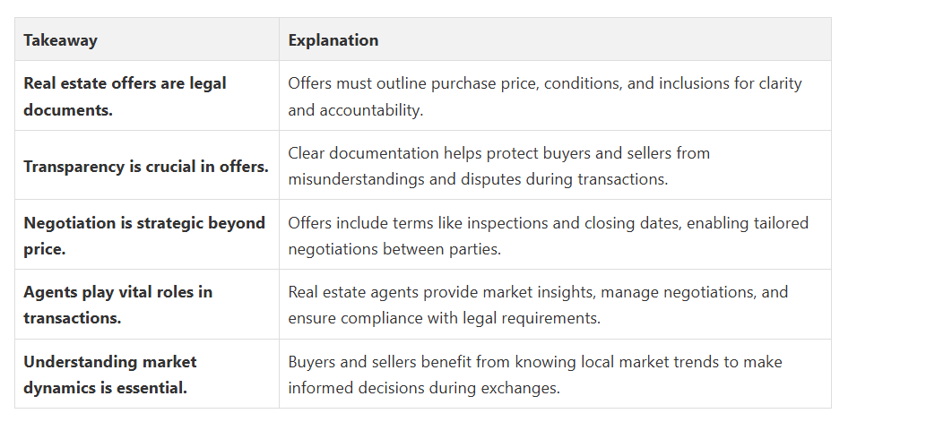The image size is (952, 422).
Task: Click the word 'documents.' in first takeaway
Action: point(68,110)
